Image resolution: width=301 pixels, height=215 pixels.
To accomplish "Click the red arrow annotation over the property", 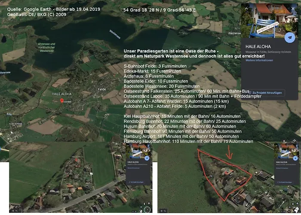I will [229, 151].
